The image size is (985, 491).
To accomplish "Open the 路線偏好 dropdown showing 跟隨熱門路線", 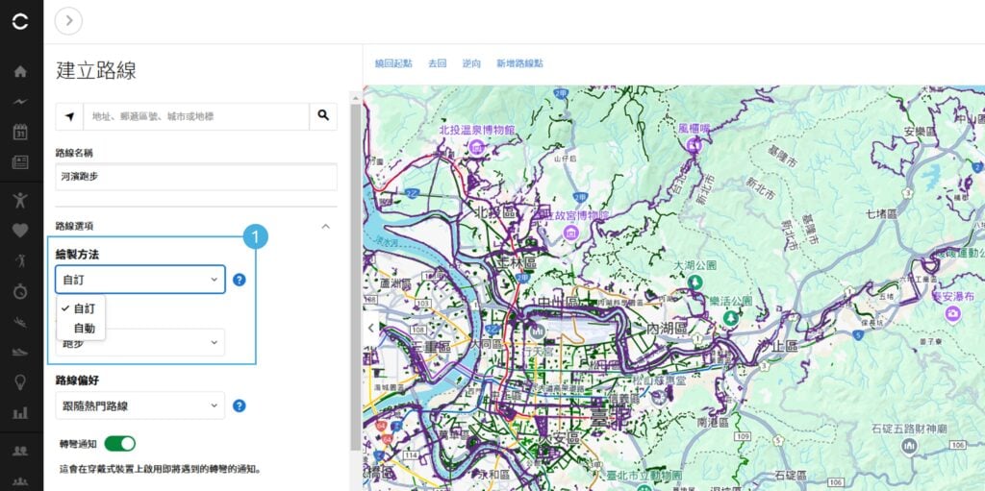I will click(x=140, y=405).
